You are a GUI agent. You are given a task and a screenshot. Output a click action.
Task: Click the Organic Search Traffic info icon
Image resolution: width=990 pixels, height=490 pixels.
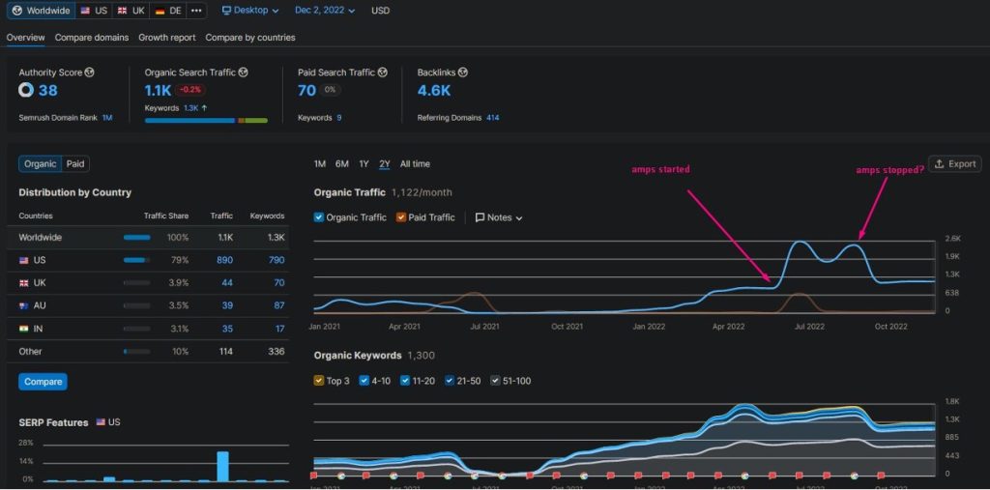pyautogui.click(x=243, y=72)
